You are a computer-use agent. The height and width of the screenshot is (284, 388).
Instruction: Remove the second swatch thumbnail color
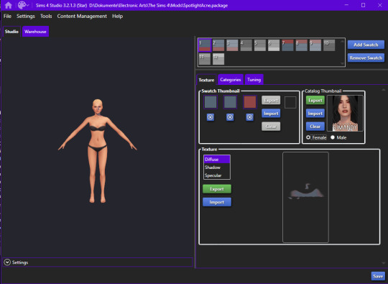[230, 117]
